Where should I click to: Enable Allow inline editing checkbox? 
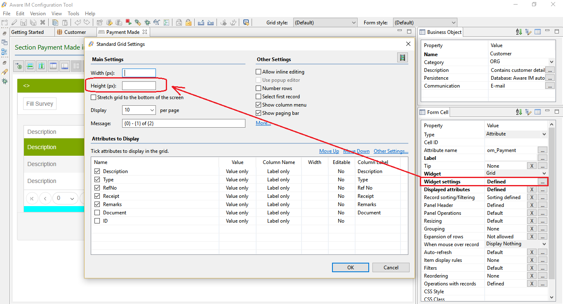tap(259, 72)
